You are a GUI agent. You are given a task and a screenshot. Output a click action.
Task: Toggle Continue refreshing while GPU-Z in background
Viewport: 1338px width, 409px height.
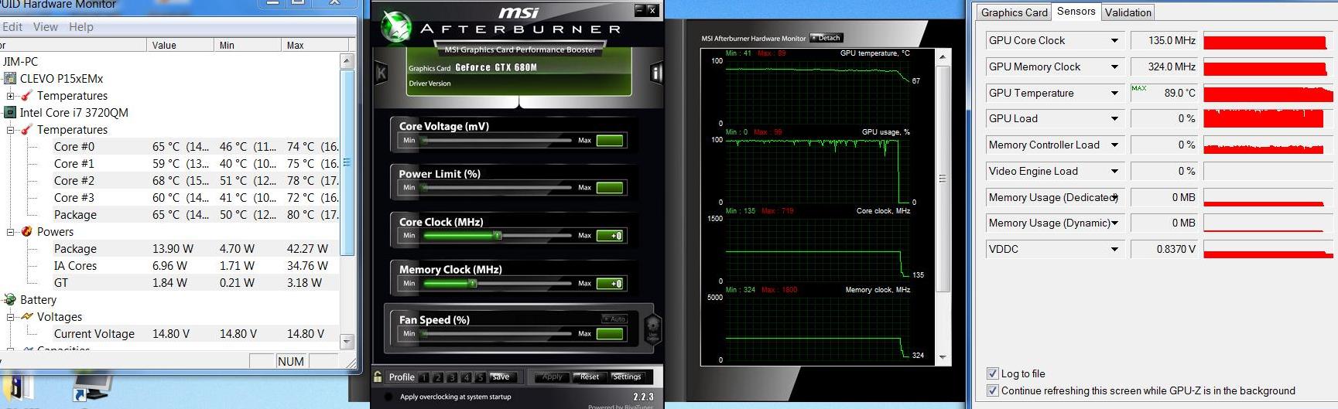click(x=993, y=390)
